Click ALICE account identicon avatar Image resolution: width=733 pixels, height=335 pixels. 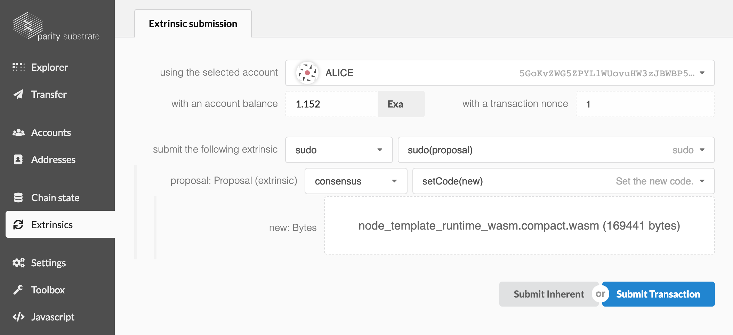click(x=307, y=73)
